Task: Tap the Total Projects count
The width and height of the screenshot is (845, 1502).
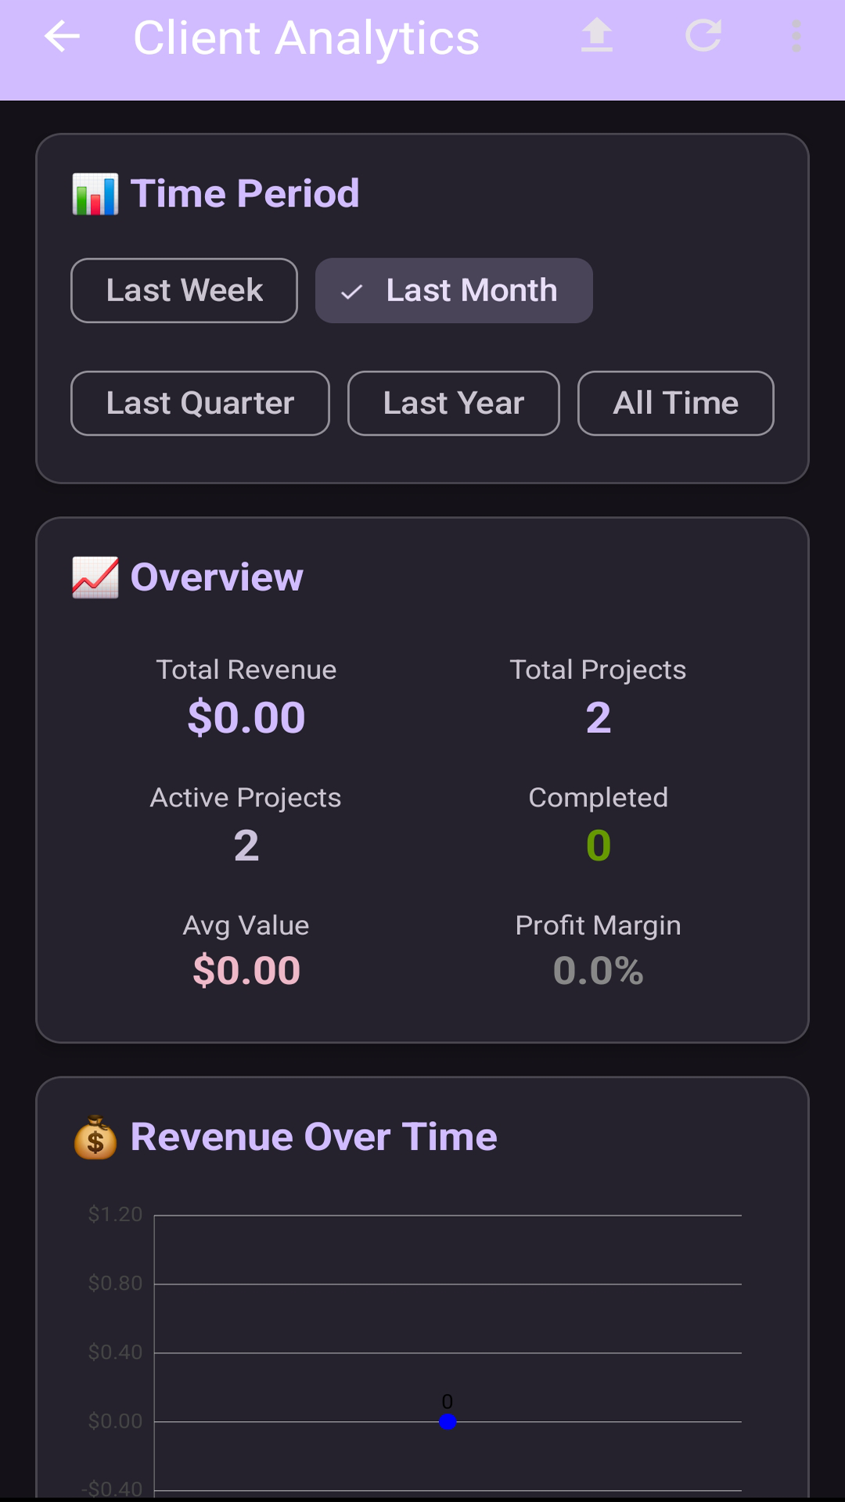Action: pyautogui.click(x=599, y=717)
